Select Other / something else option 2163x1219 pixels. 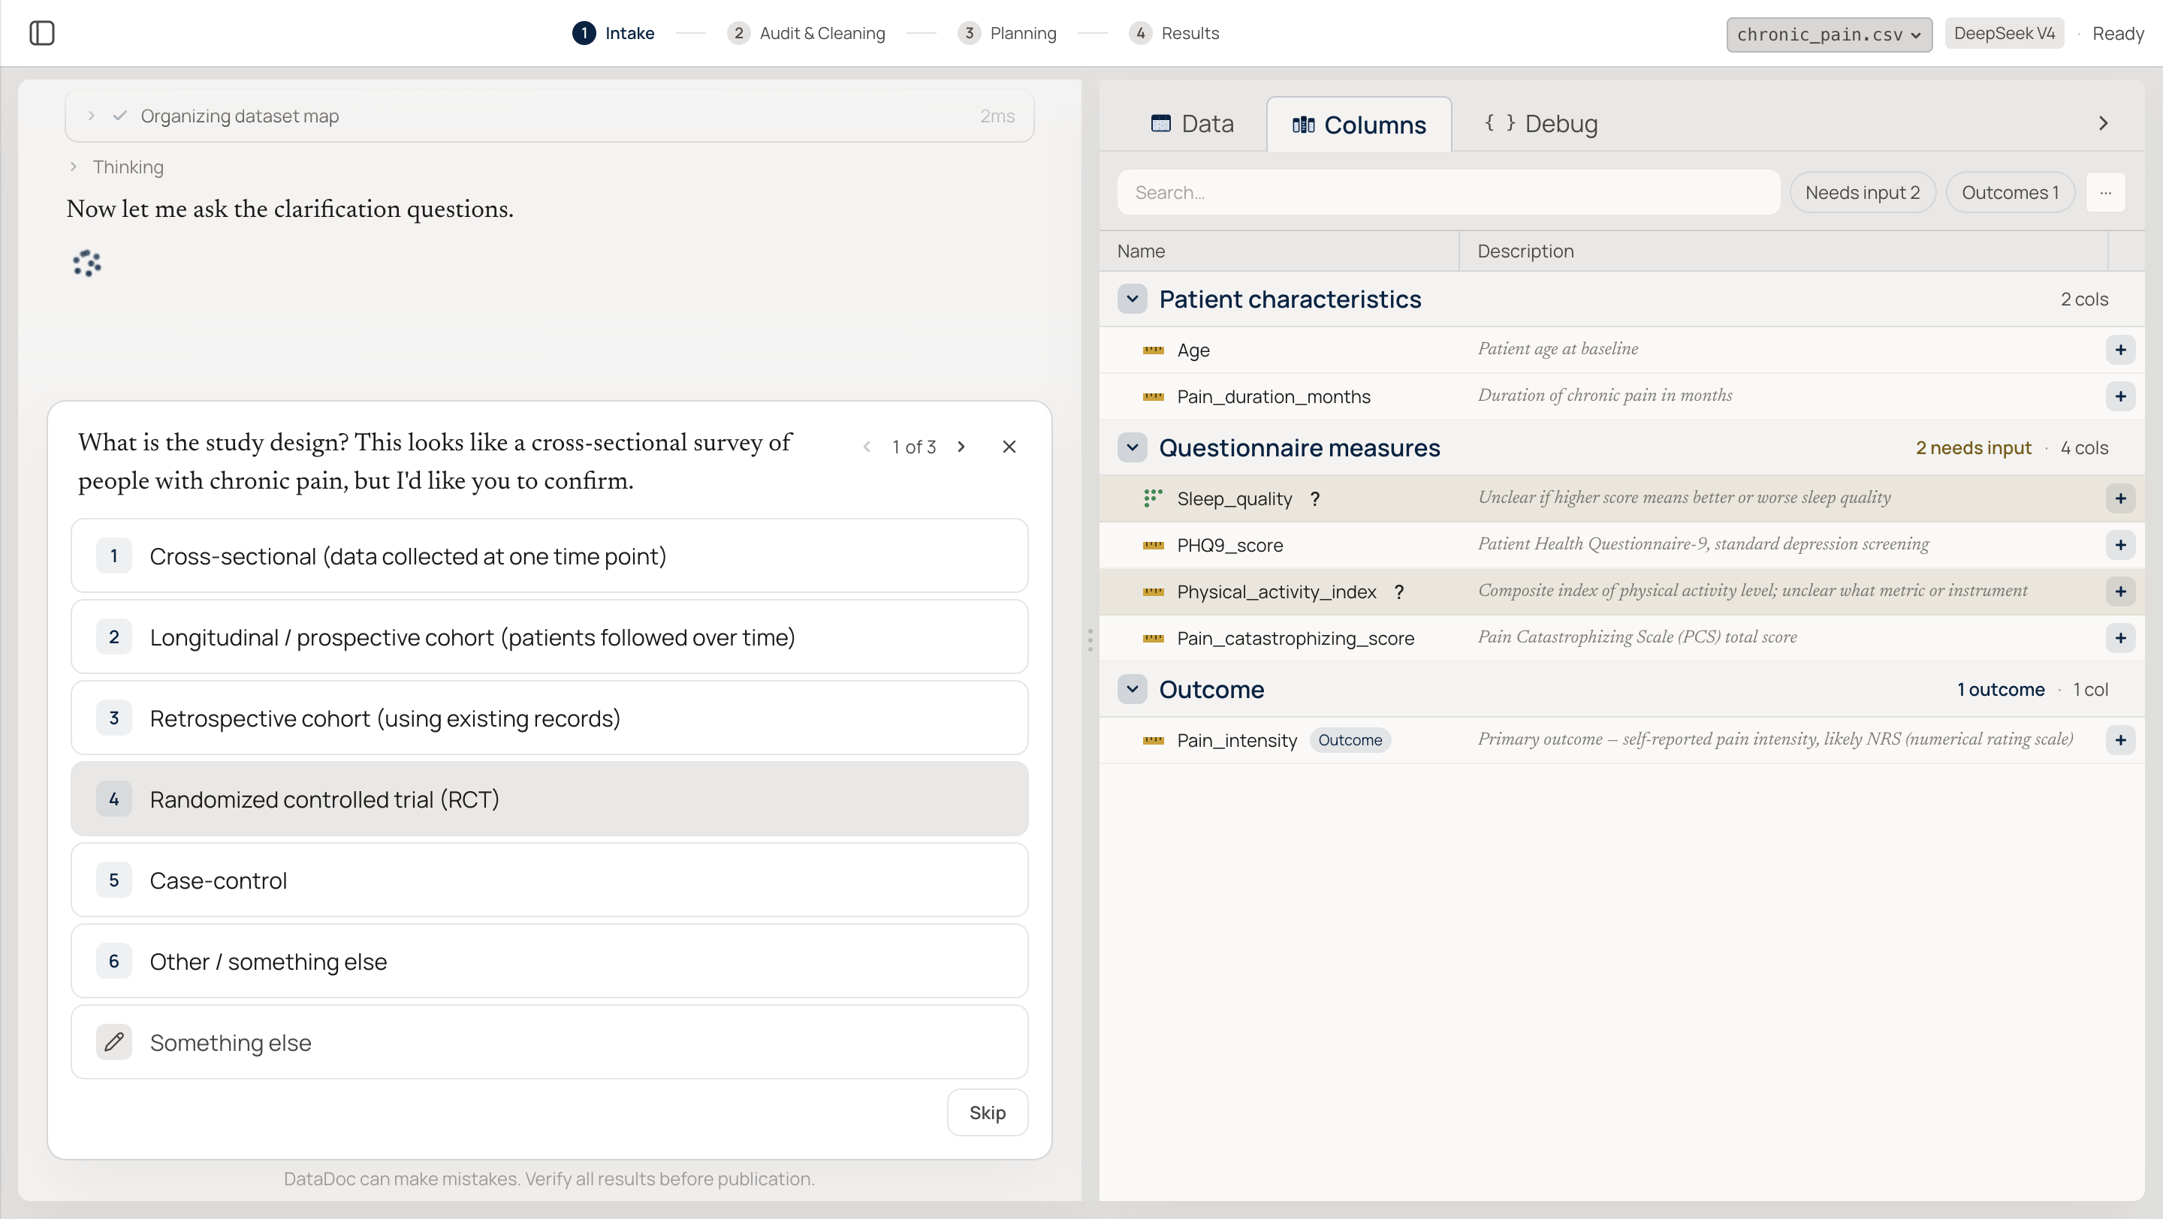(x=550, y=962)
